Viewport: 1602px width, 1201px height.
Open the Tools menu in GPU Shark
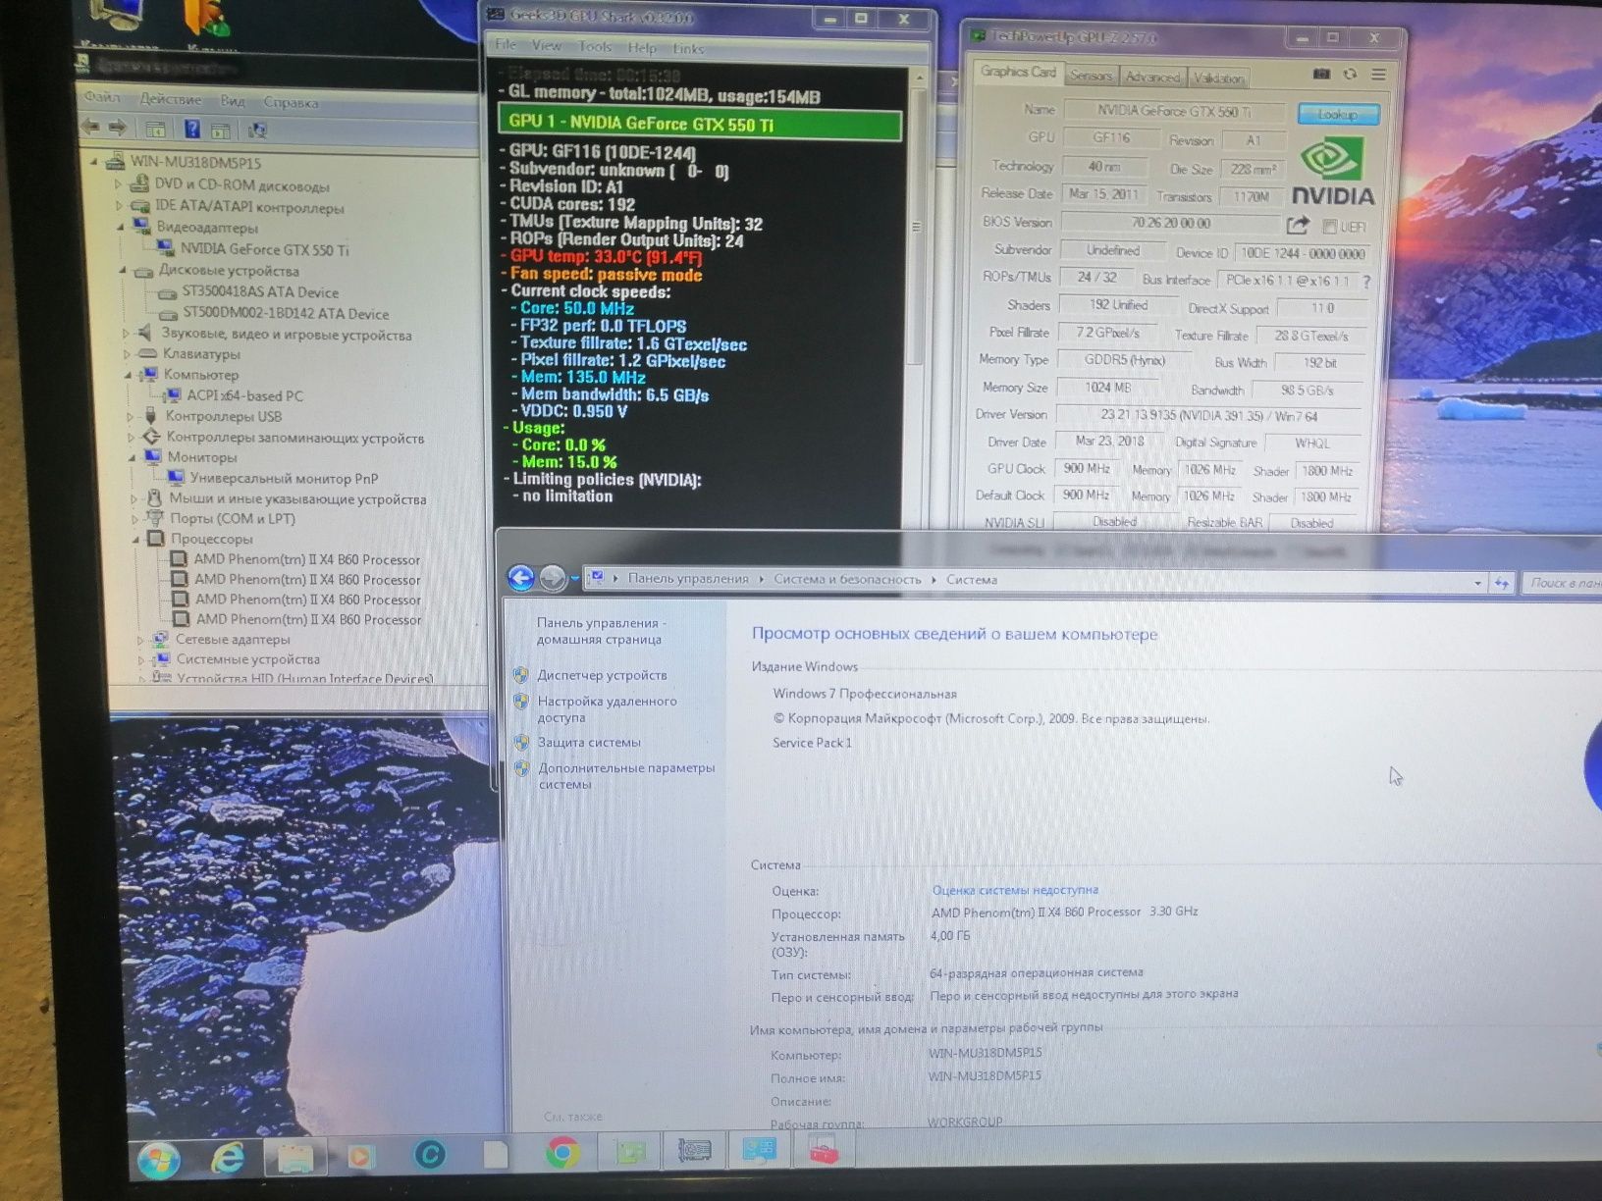click(595, 46)
